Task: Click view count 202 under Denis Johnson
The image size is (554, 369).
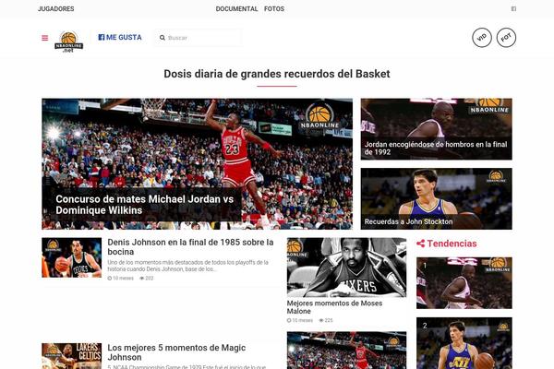Action: coord(147,279)
